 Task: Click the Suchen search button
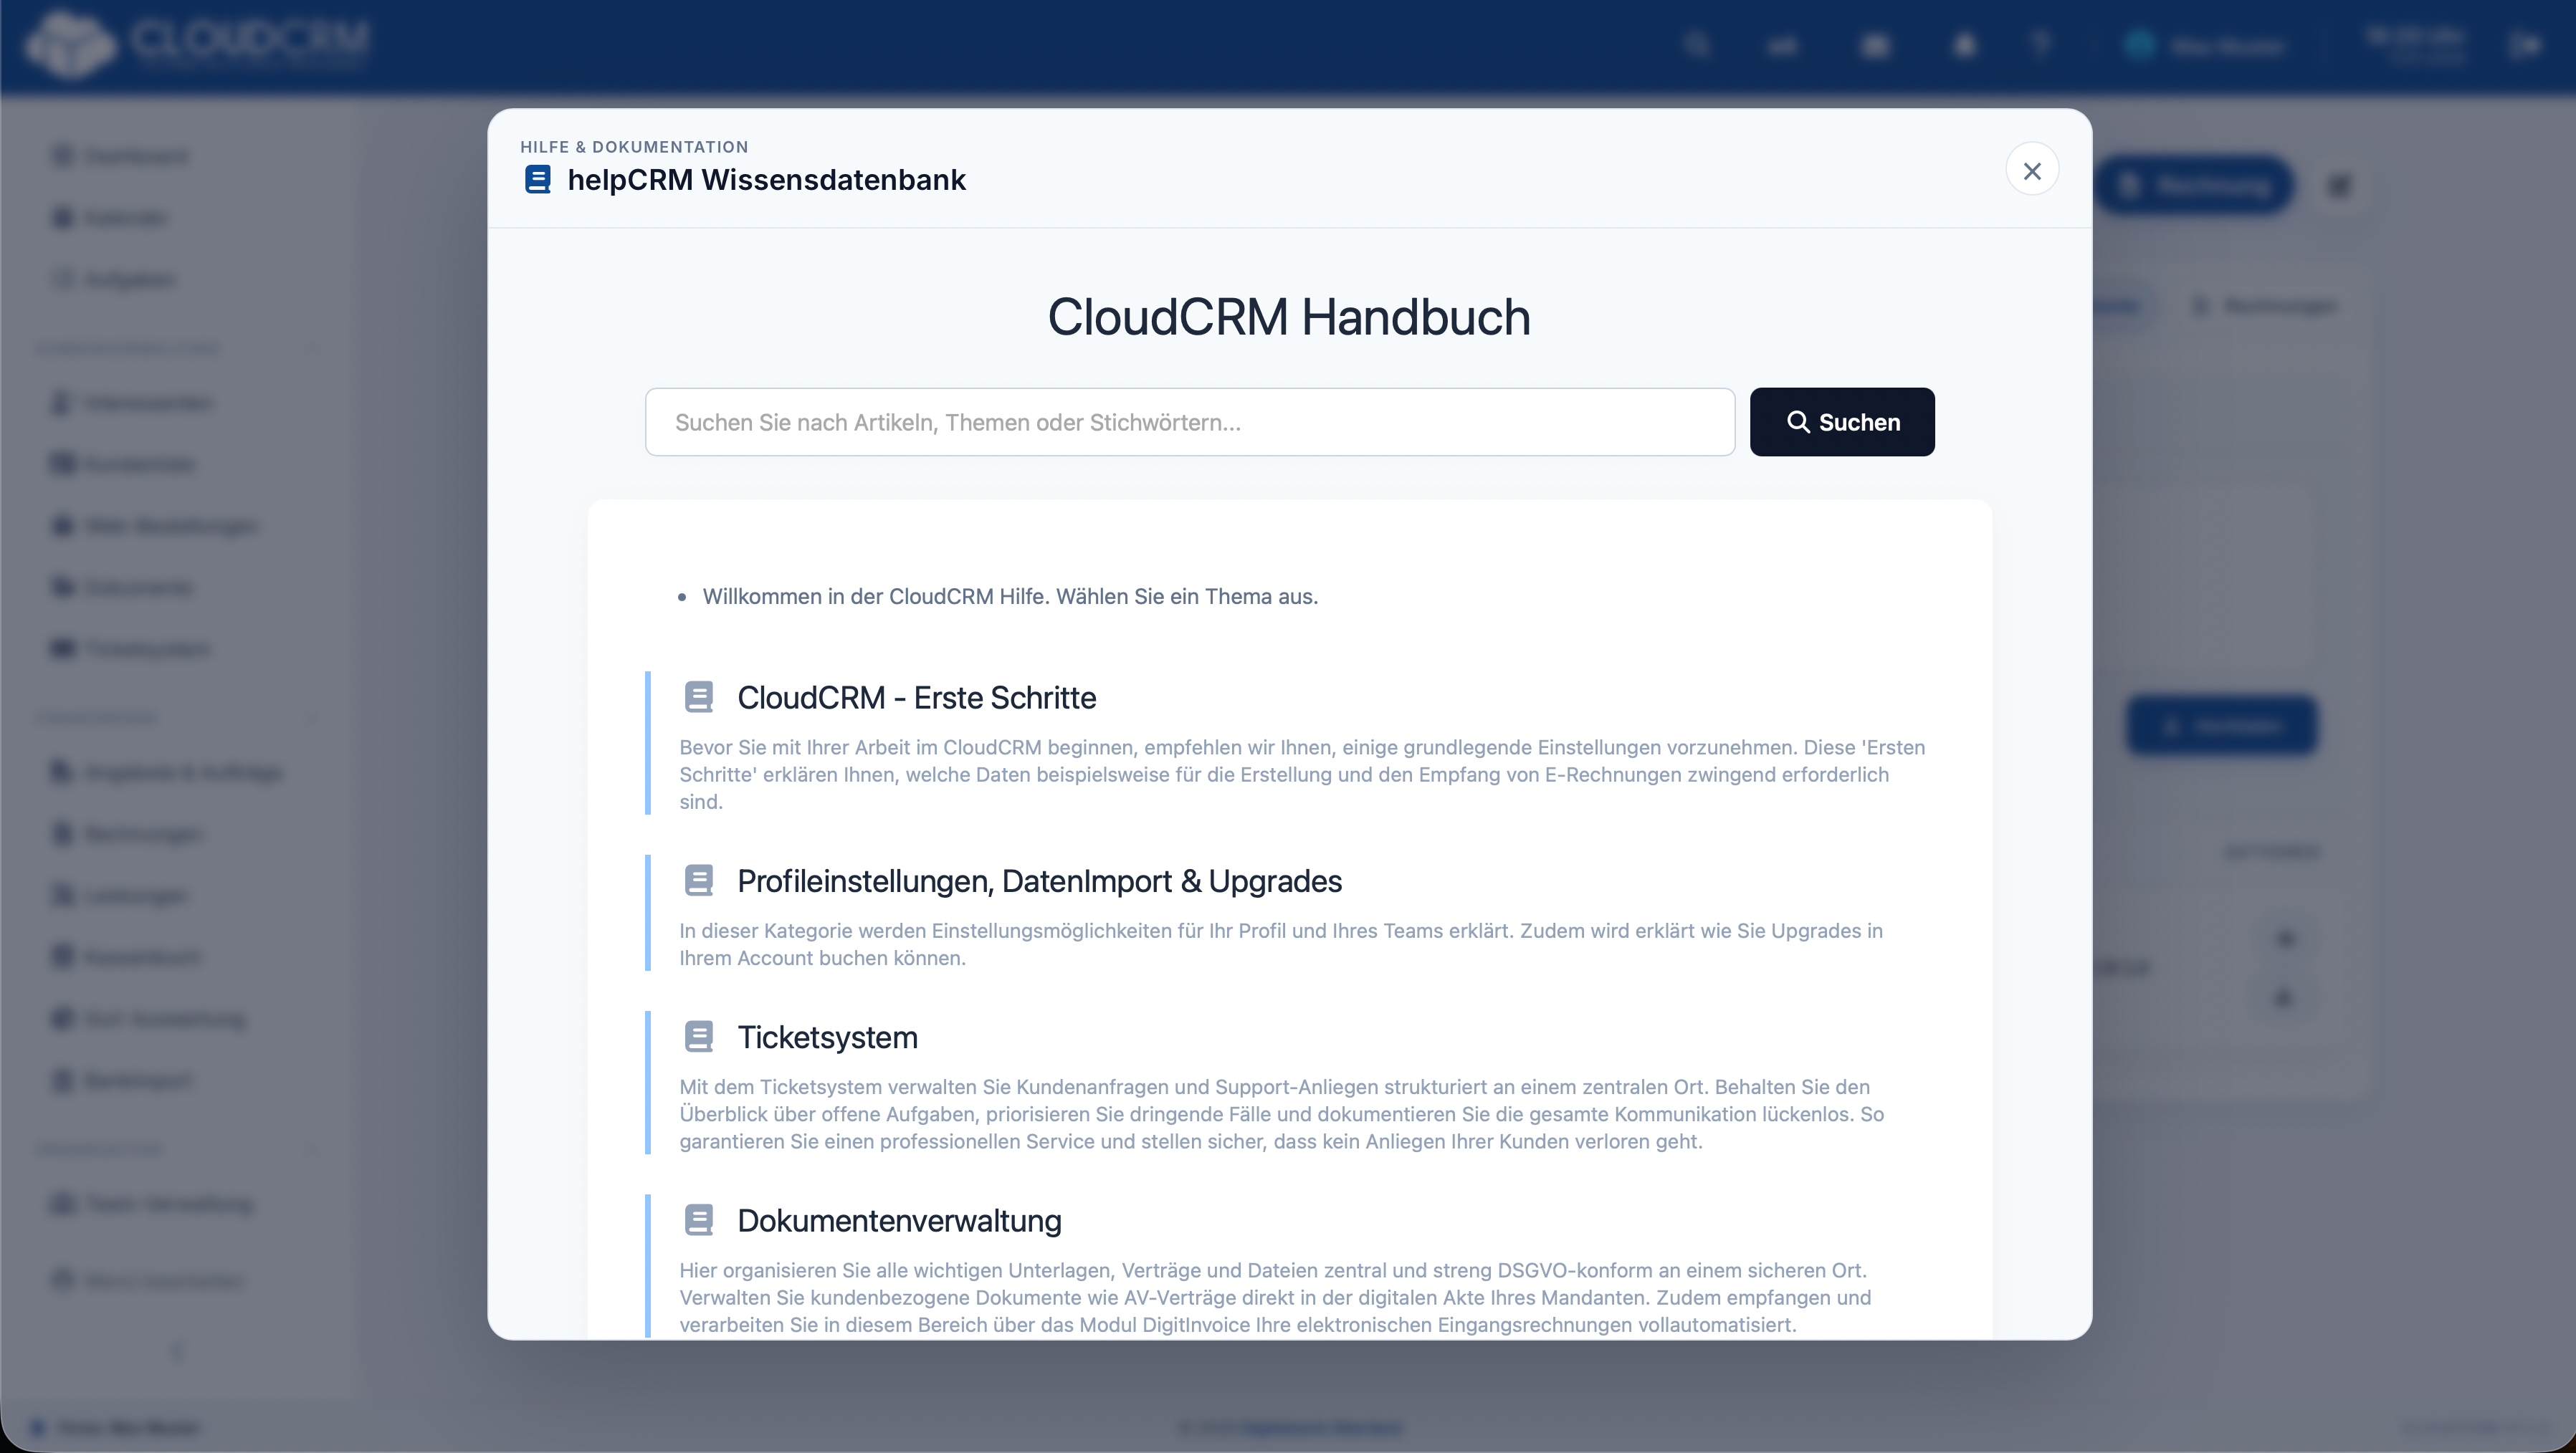pos(1841,422)
